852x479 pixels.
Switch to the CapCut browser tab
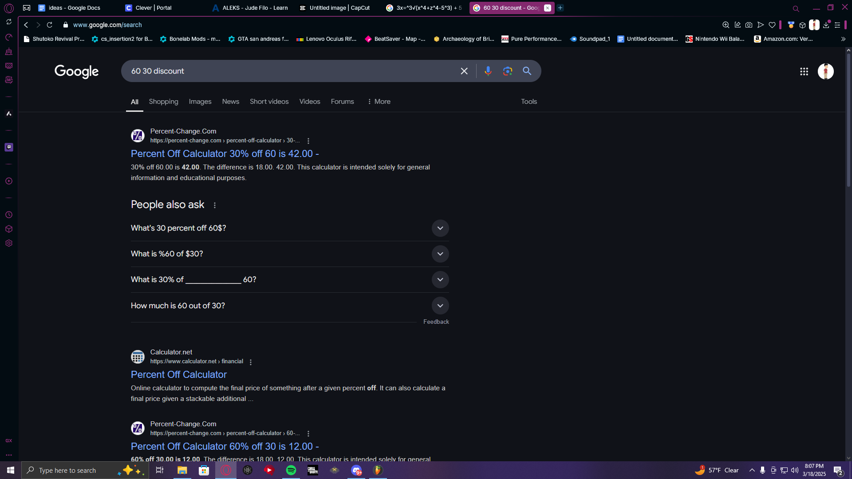[335, 8]
